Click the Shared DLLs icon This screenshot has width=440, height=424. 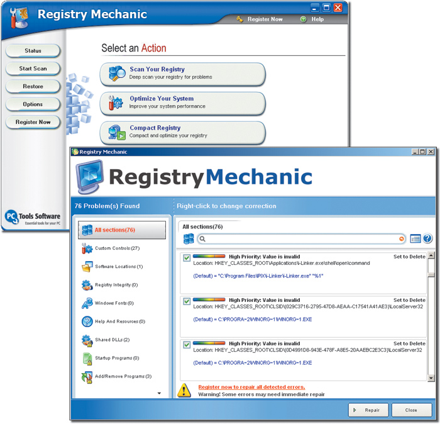coord(87,340)
